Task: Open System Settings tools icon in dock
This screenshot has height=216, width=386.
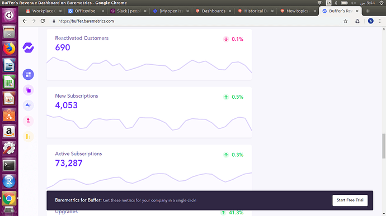Action: (x=9, y=148)
